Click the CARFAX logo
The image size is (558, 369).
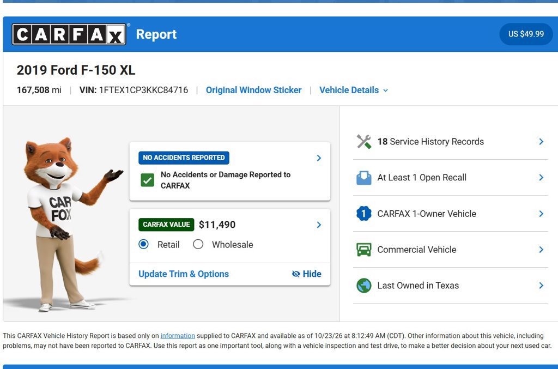coord(69,34)
